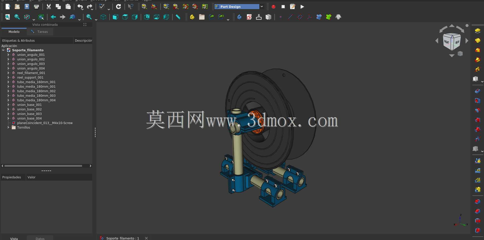The height and width of the screenshot is (240, 484).
Task: Create a new group folder
Action: point(202,17)
